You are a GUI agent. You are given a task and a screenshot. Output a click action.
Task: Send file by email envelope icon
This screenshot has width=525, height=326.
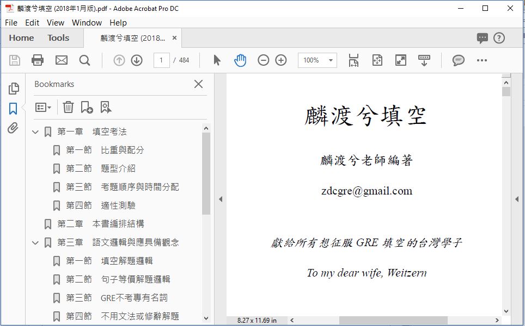tap(62, 60)
